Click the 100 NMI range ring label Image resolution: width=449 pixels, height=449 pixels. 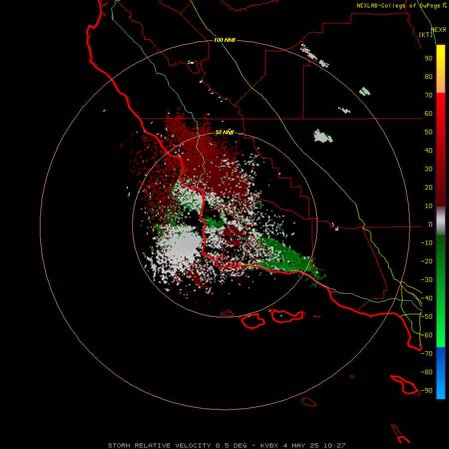pyautogui.click(x=224, y=40)
